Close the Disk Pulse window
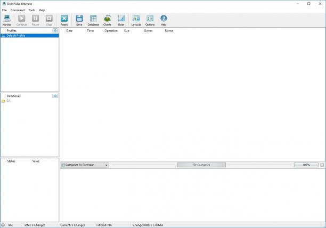326x228 pixels. [x=320, y=4]
